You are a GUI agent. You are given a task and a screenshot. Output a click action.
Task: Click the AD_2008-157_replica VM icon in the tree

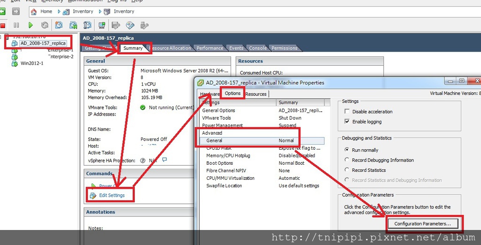(x=15, y=43)
